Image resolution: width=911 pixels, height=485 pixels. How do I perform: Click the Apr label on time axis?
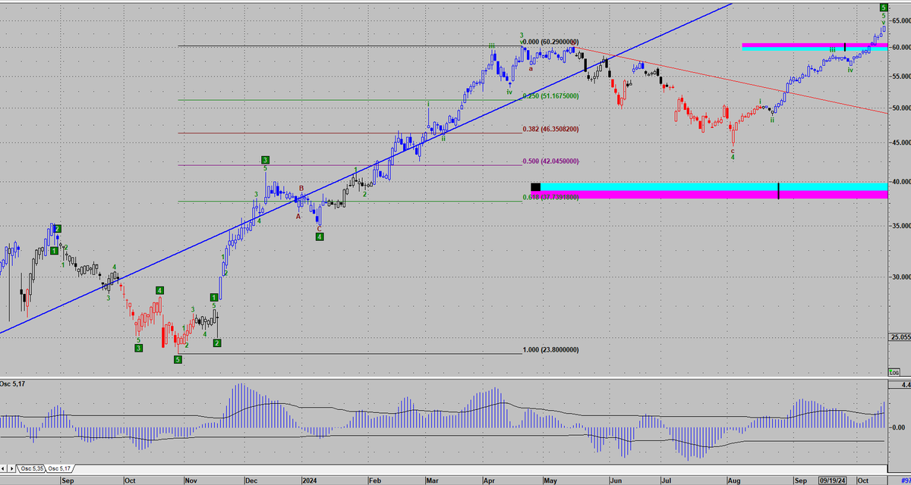click(x=488, y=480)
